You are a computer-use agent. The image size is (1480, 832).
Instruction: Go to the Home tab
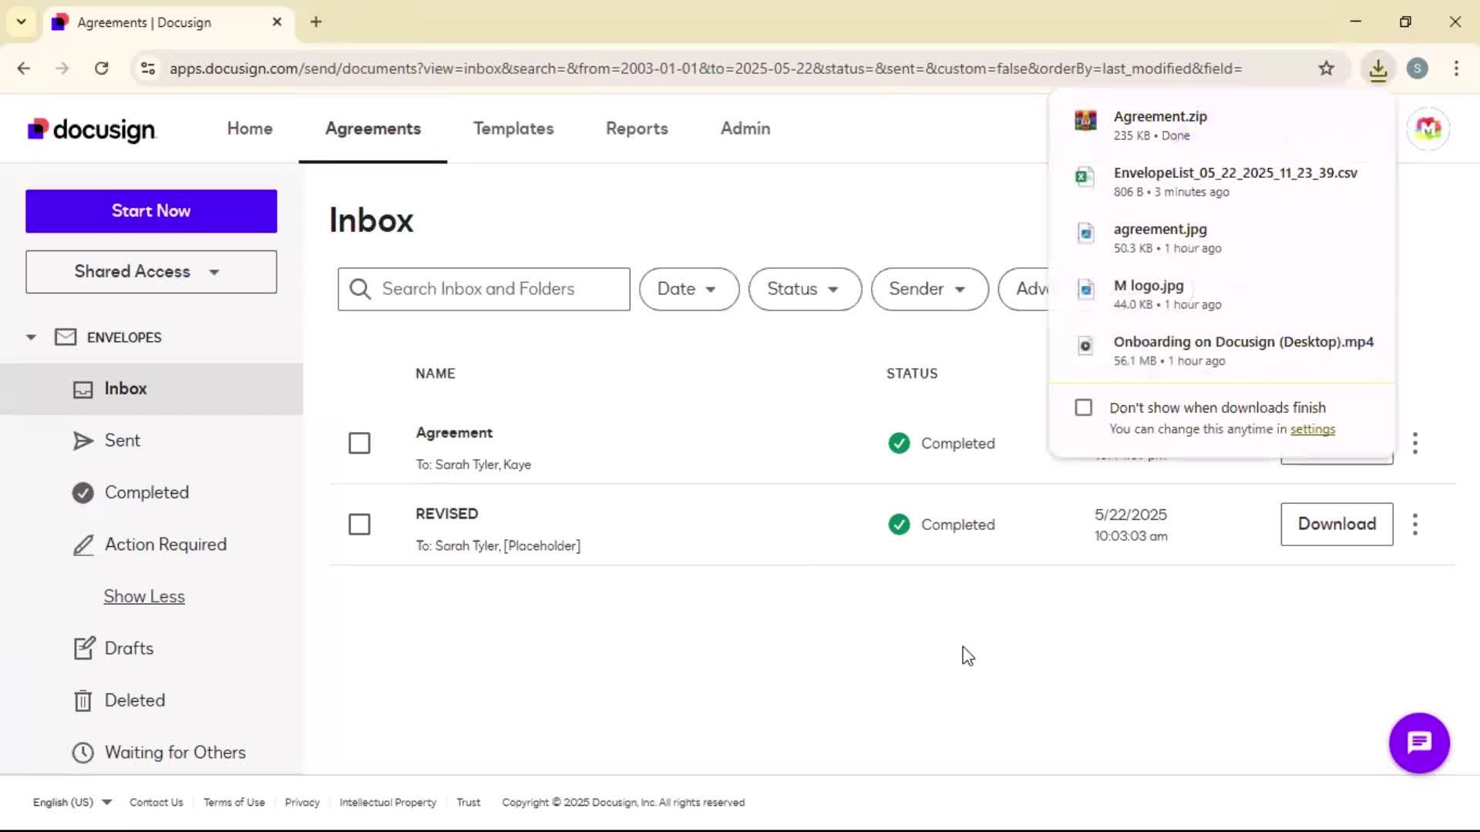point(250,129)
